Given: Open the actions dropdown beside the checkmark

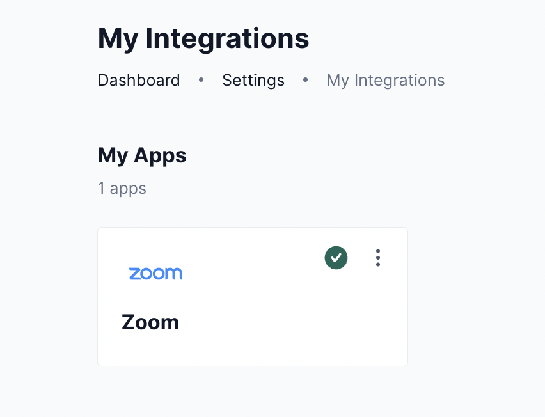Looking at the screenshot, I should [x=377, y=258].
